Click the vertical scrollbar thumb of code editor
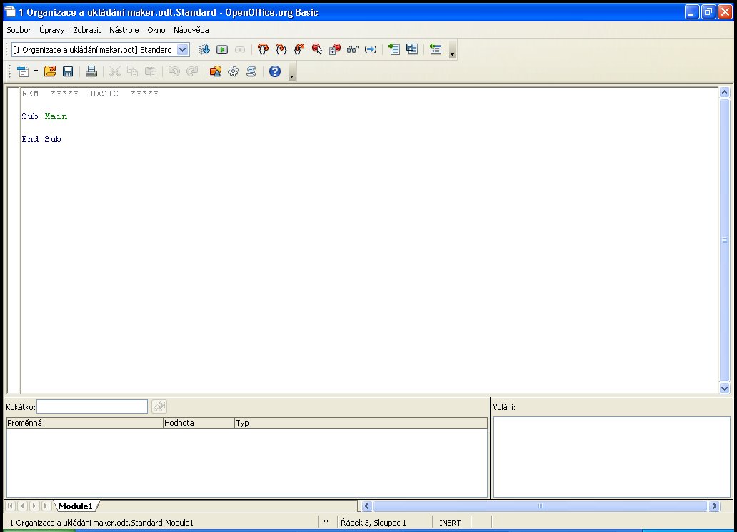Screen dimensions: 737x532 724,240
